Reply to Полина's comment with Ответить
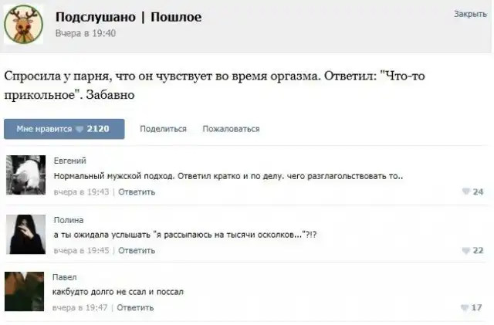The image size is (494, 325). (x=137, y=250)
